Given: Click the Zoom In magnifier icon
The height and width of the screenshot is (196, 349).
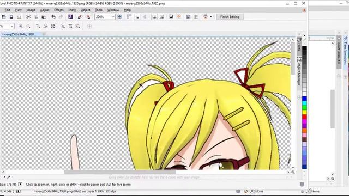Looking at the screenshot, I should (x=21, y=26).
